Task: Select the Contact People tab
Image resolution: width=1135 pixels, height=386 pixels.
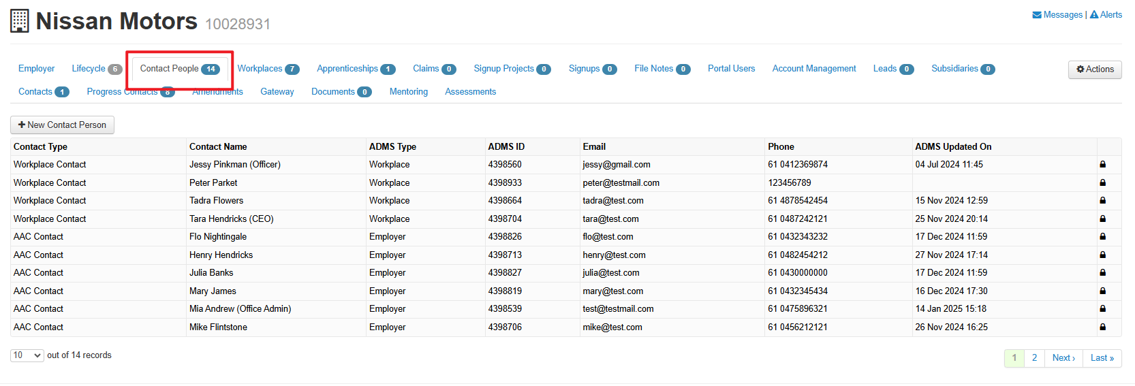Action: (180, 69)
